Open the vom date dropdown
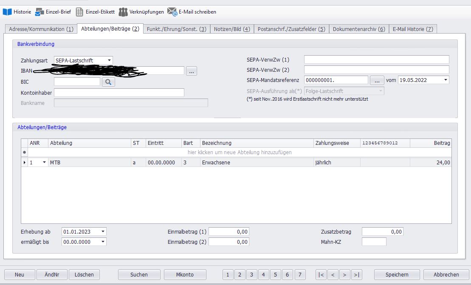Viewport: 471px width, 285px height. 445,80
